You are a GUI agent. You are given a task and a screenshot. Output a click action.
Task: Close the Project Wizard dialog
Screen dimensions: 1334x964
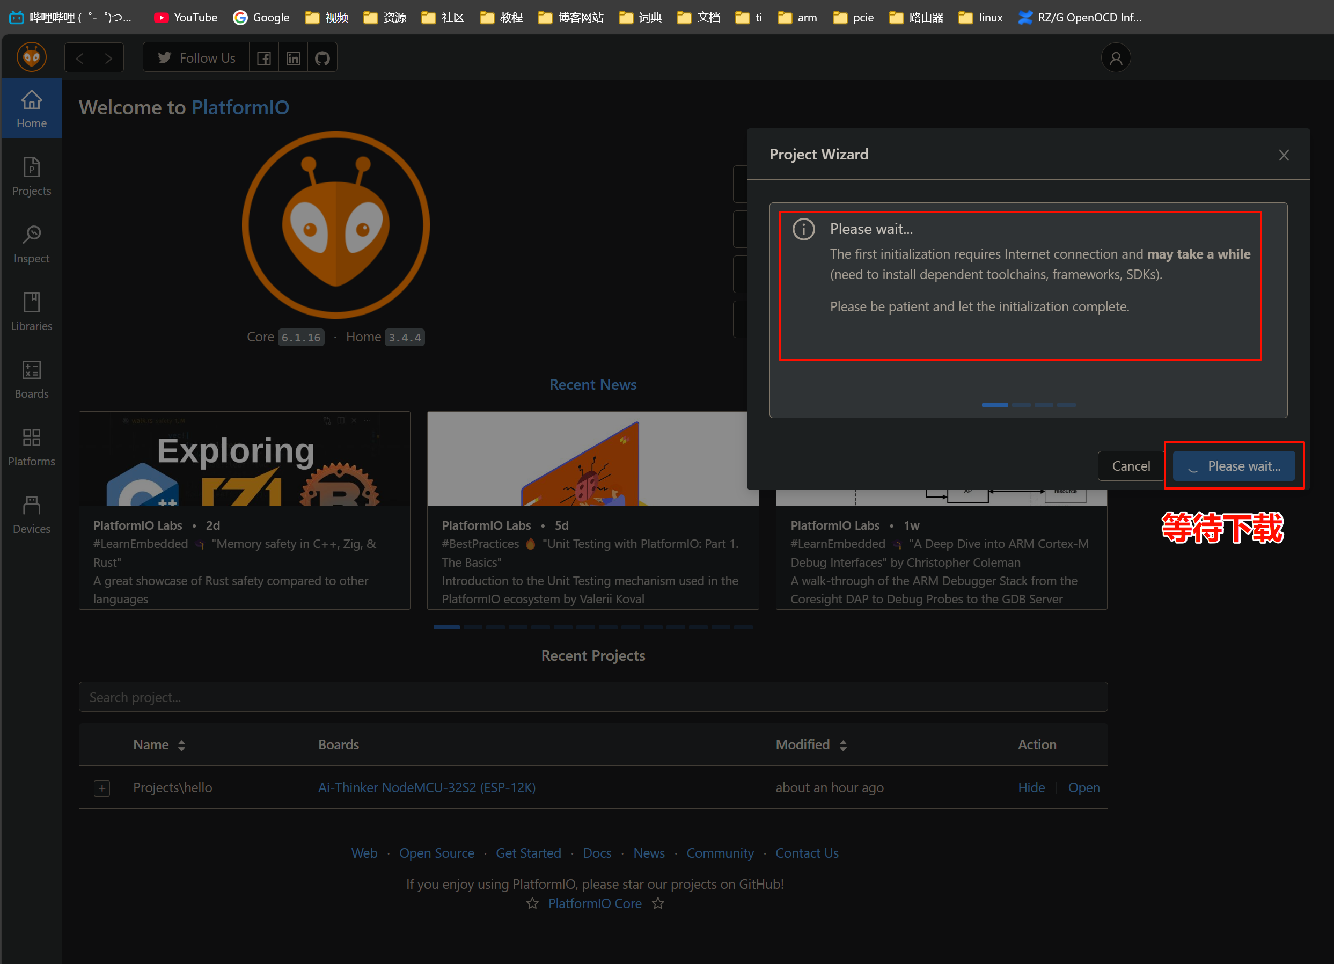point(1284,155)
